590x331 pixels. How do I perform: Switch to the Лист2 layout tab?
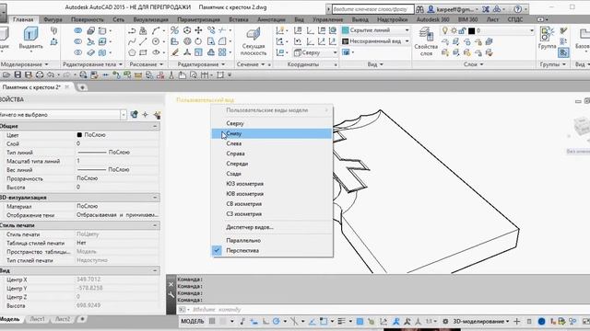point(63,319)
